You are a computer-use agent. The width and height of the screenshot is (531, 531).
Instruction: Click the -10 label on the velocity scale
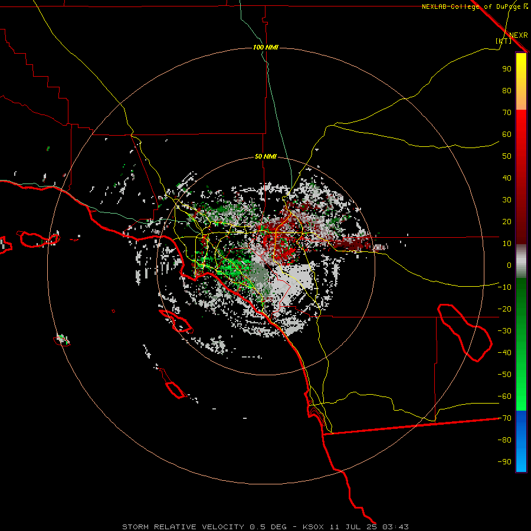[504, 287]
